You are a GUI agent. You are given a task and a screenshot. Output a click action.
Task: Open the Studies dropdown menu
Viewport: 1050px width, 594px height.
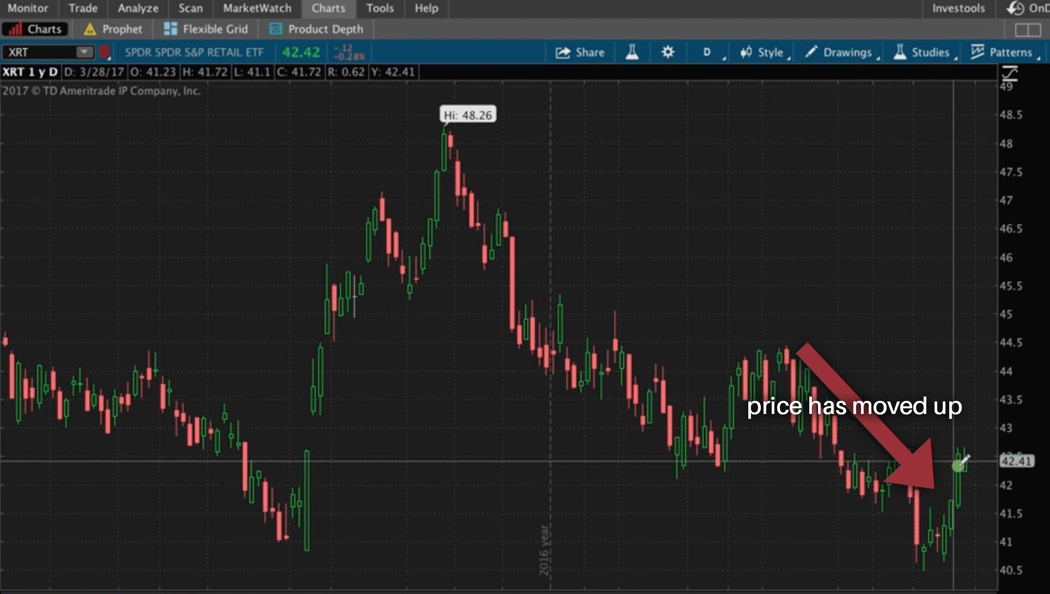[x=924, y=53]
